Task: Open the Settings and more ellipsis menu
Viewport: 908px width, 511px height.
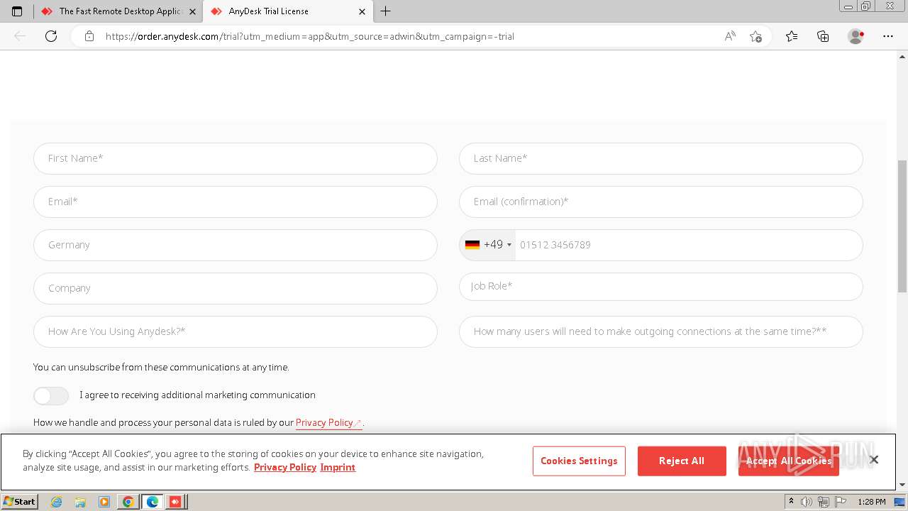Action: point(888,36)
